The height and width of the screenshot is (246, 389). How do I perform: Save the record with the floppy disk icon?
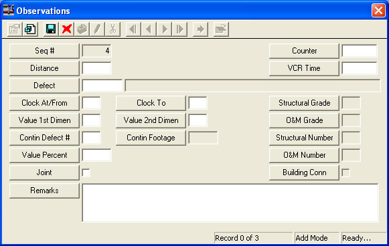pyautogui.click(x=51, y=29)
